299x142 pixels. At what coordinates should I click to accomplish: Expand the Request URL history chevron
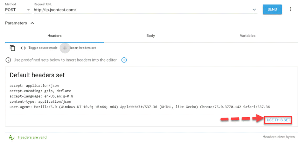coord(254,10)
